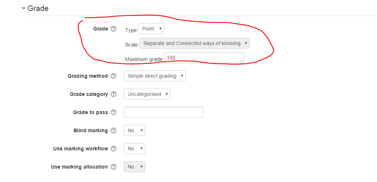
Task: Open Use marking allocation dropdown
Action: 134,167
